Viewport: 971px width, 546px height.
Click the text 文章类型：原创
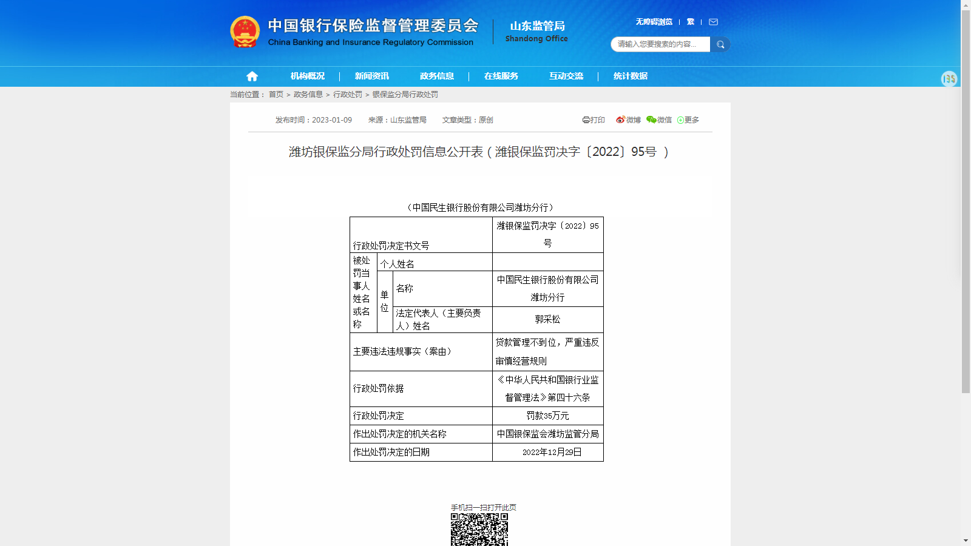pyautogui.click(x=468, y=120)
